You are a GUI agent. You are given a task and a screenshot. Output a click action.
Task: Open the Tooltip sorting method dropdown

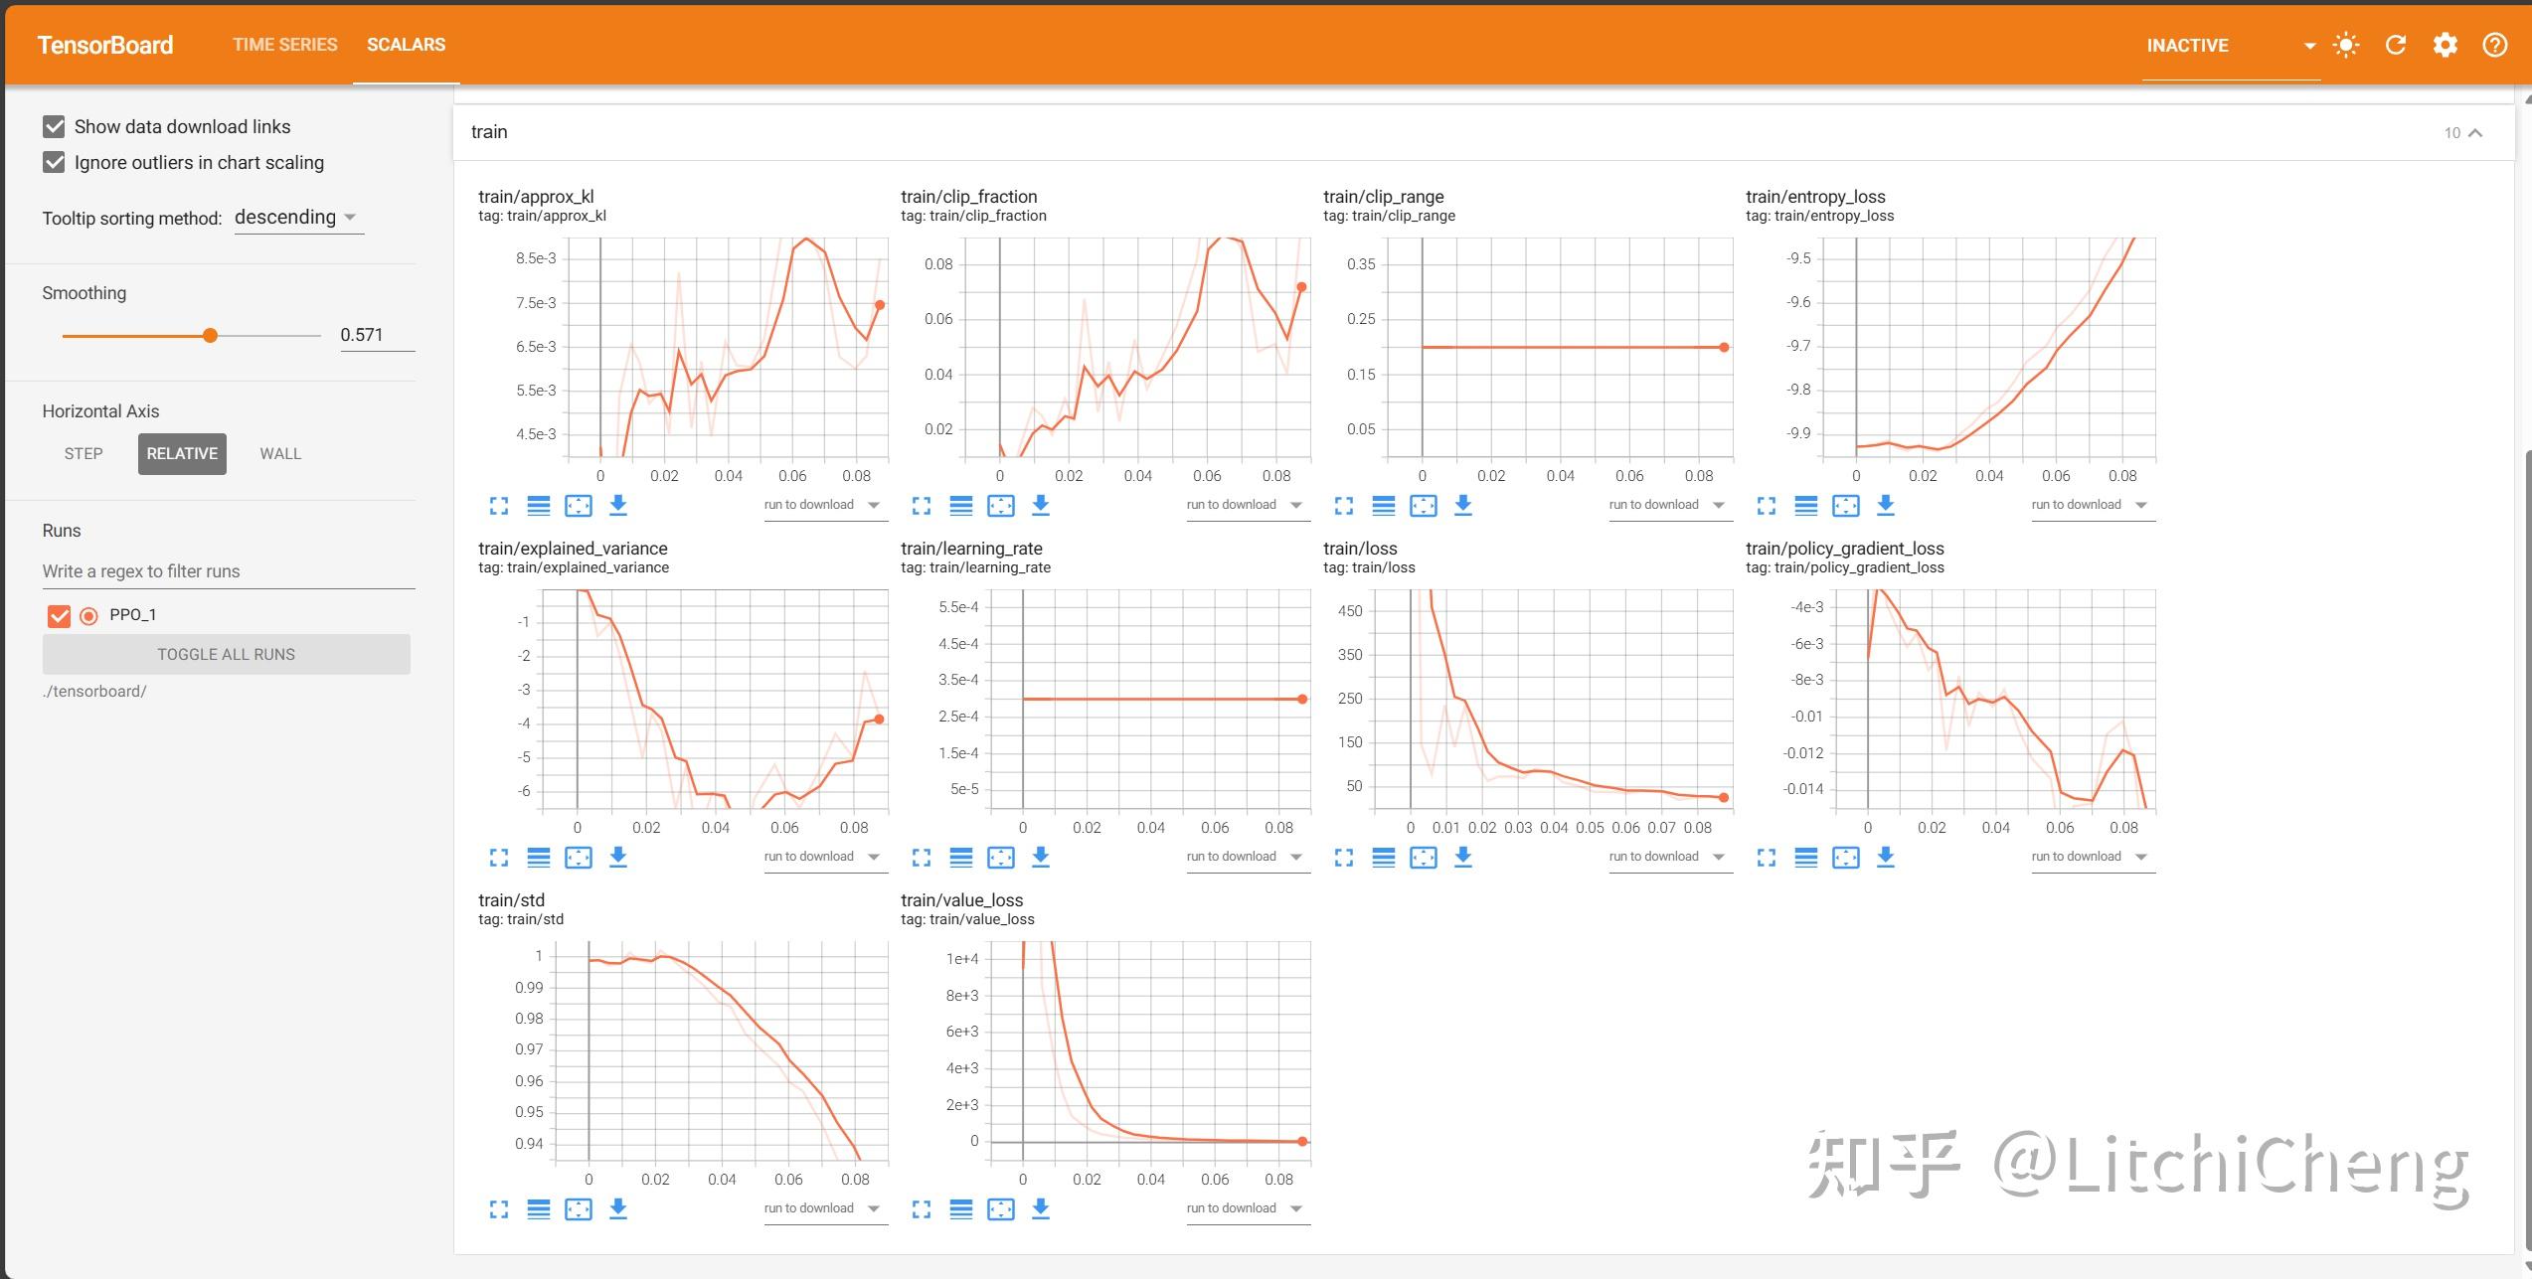[x=298, y=217]
